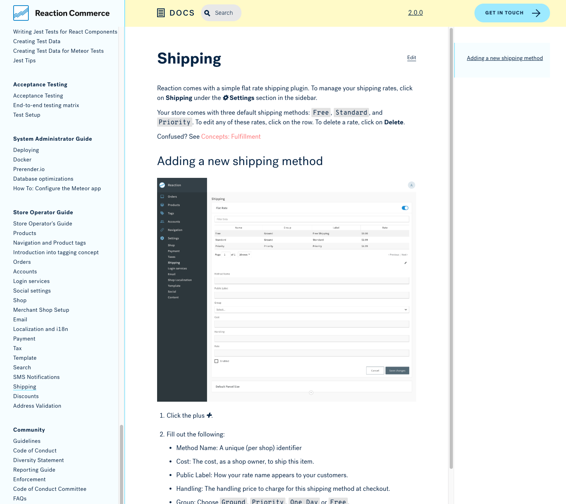Click the Get In Touch button
The height and width of the screenshot is (504, 566).
512,13
